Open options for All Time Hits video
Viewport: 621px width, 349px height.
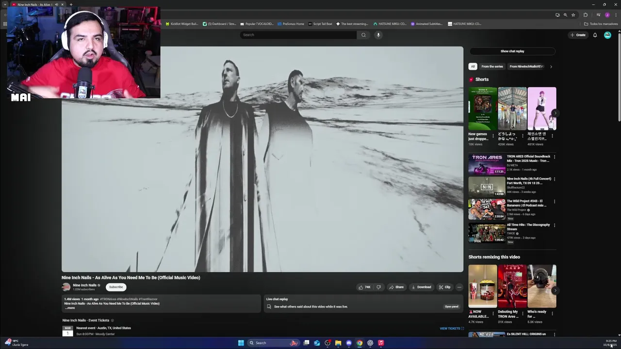555,225
